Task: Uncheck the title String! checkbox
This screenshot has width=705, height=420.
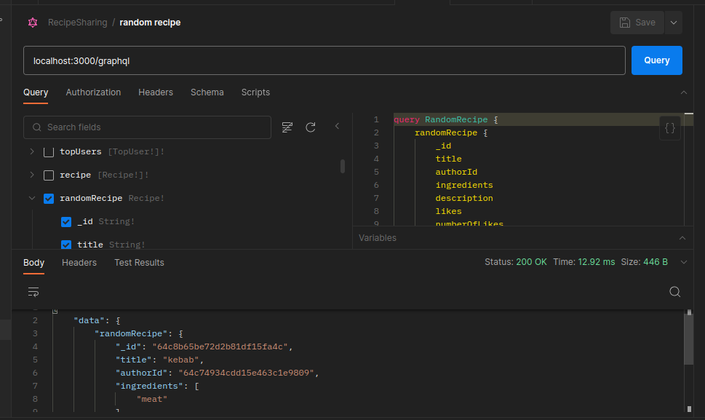Action: (x=66, y=245)
